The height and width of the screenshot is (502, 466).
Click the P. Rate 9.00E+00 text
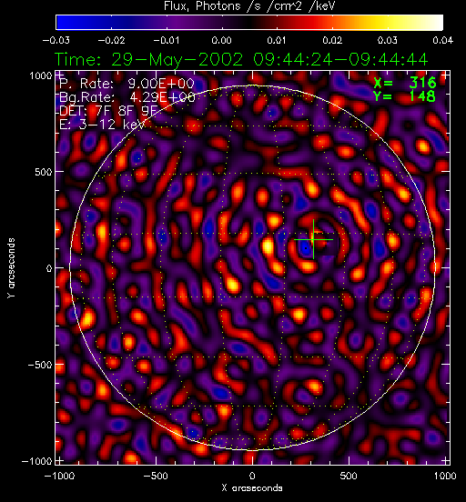click(x=127, y=84)
